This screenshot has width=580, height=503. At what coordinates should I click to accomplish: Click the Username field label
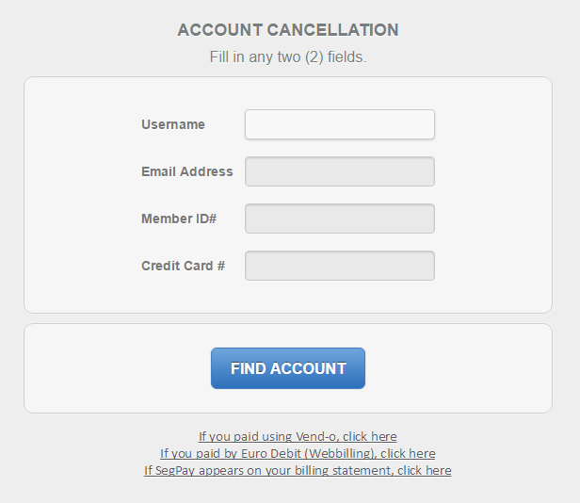point(173,124)
